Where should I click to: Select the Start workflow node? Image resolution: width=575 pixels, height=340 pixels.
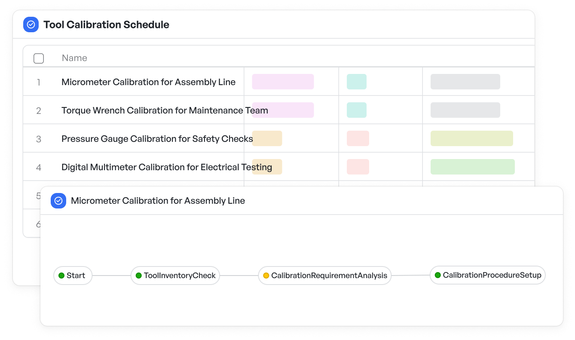point(73,276)
